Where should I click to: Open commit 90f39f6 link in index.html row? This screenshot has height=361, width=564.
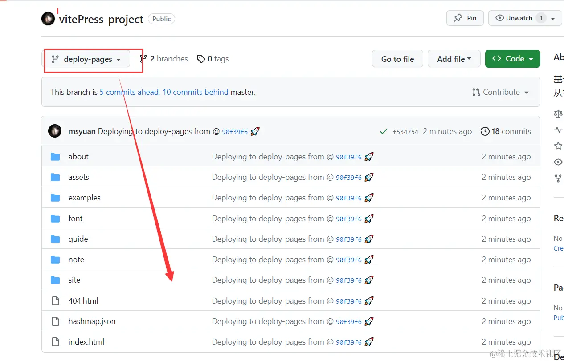(x=349, y=342)
